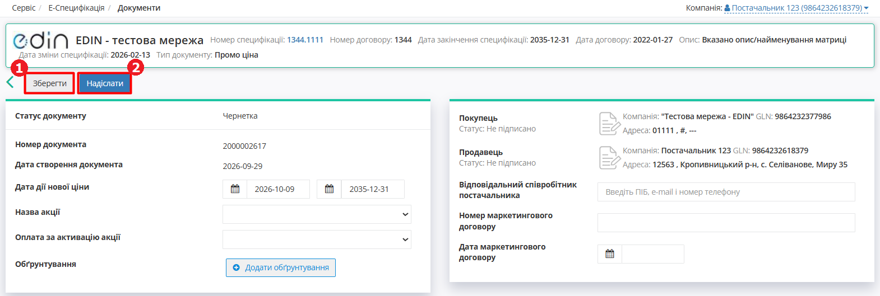Focus marketing contract number field
This screenshot has width=880, height=296.
726,223
